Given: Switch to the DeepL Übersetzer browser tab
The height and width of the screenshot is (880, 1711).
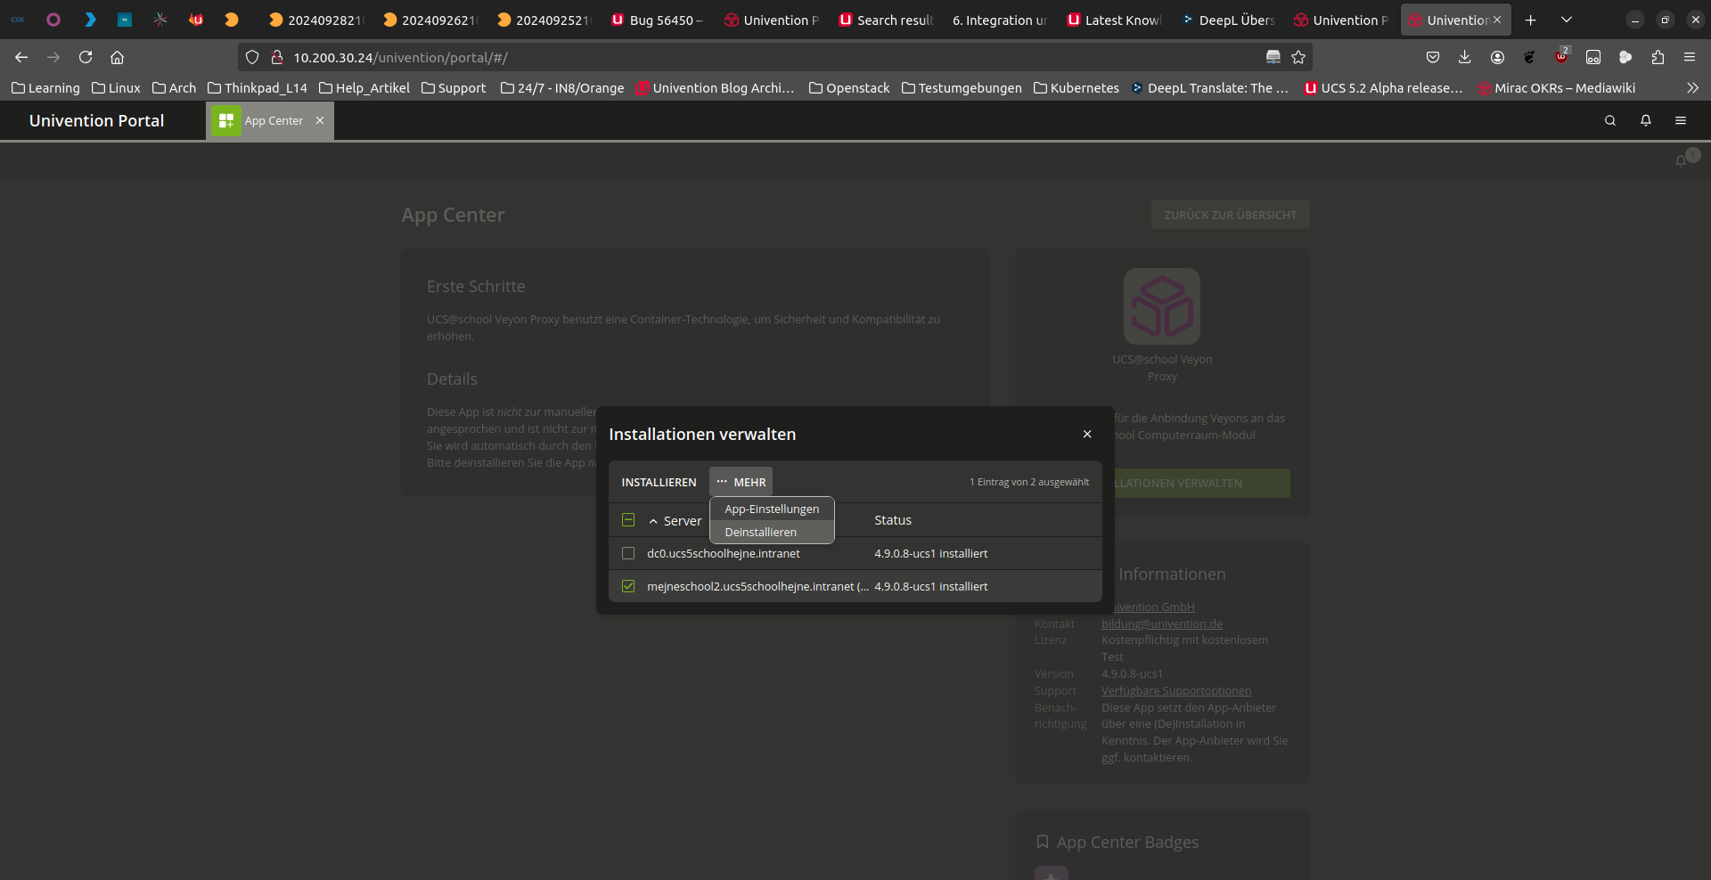Looking at the screenshot, I should [1229, 20].
